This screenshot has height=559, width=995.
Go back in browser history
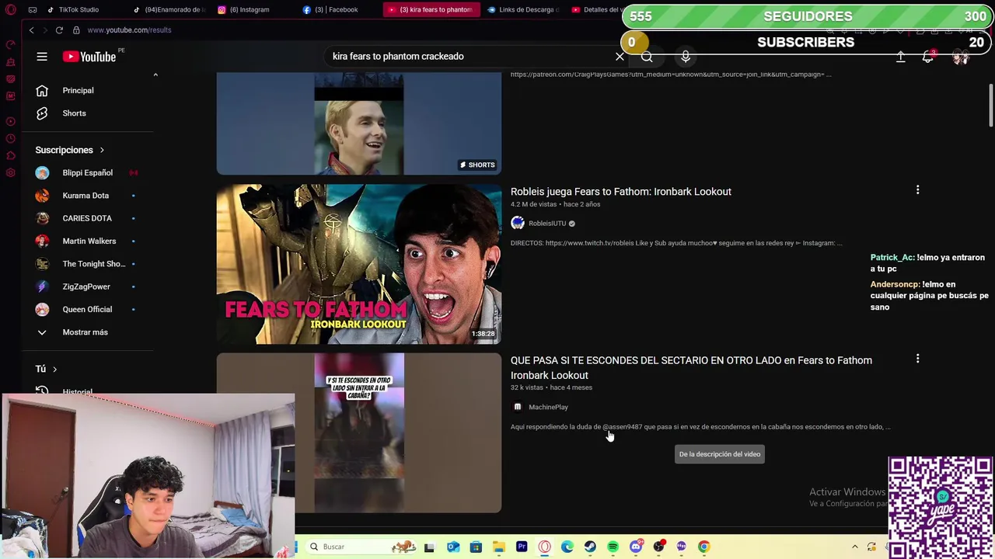[x=31, y=30]
